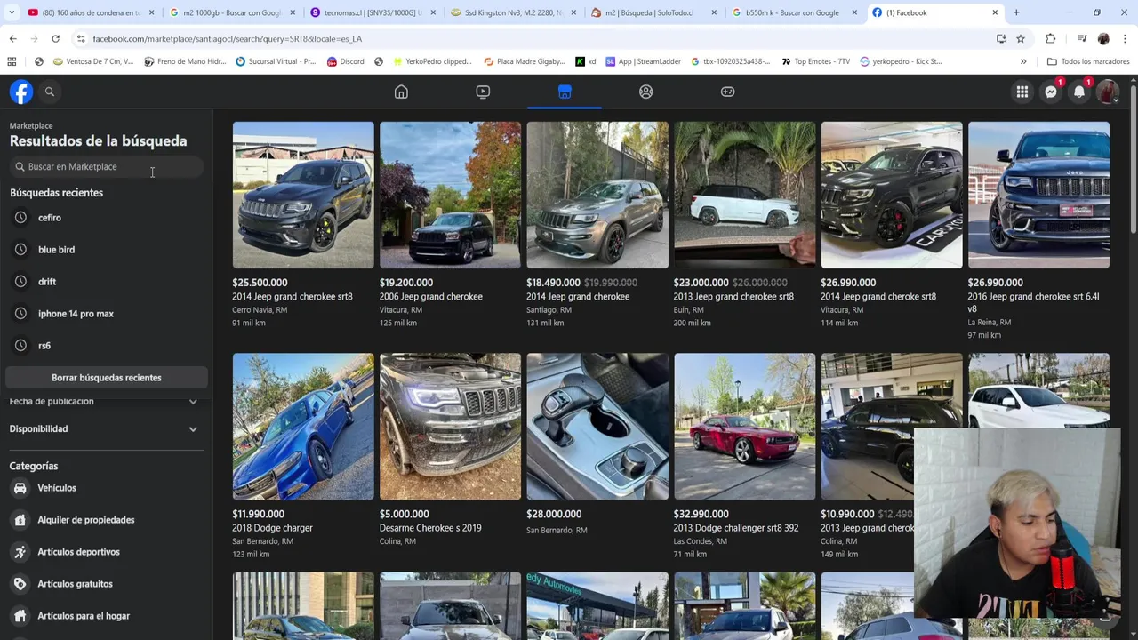
Task: Click the clock icon next to rs6
Action: (x=21, y=346)
